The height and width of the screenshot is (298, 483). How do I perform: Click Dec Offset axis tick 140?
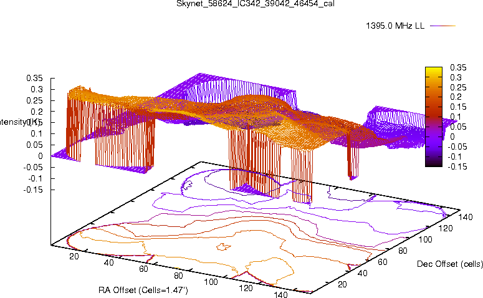(x=466, y=218)
